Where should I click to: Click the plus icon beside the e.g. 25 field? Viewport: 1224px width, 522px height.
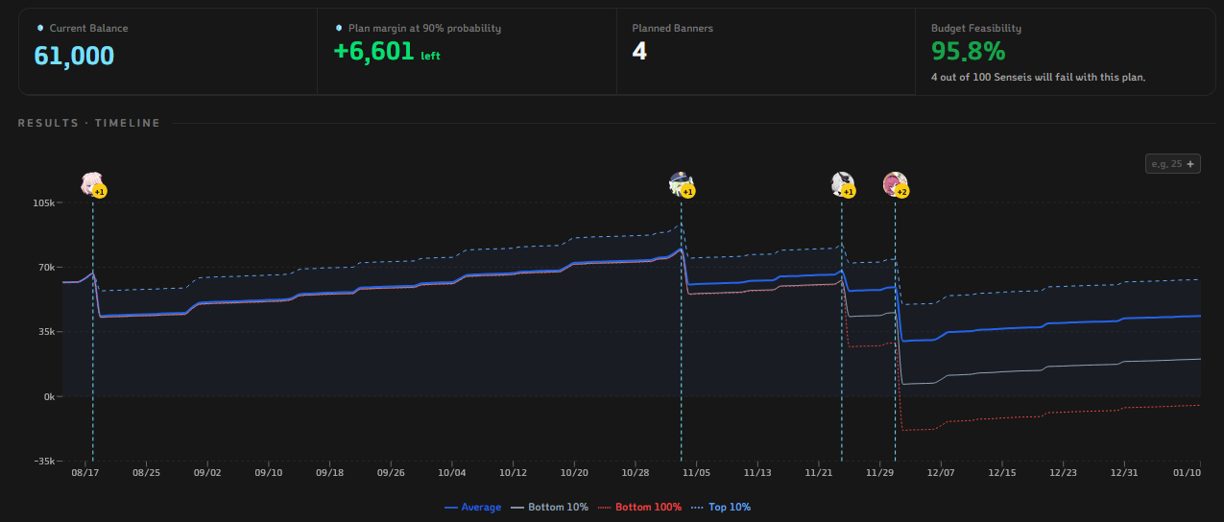(x=1191, y=164)
